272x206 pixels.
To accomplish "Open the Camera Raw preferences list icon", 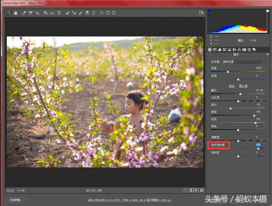I will click(x=102, y=13).
